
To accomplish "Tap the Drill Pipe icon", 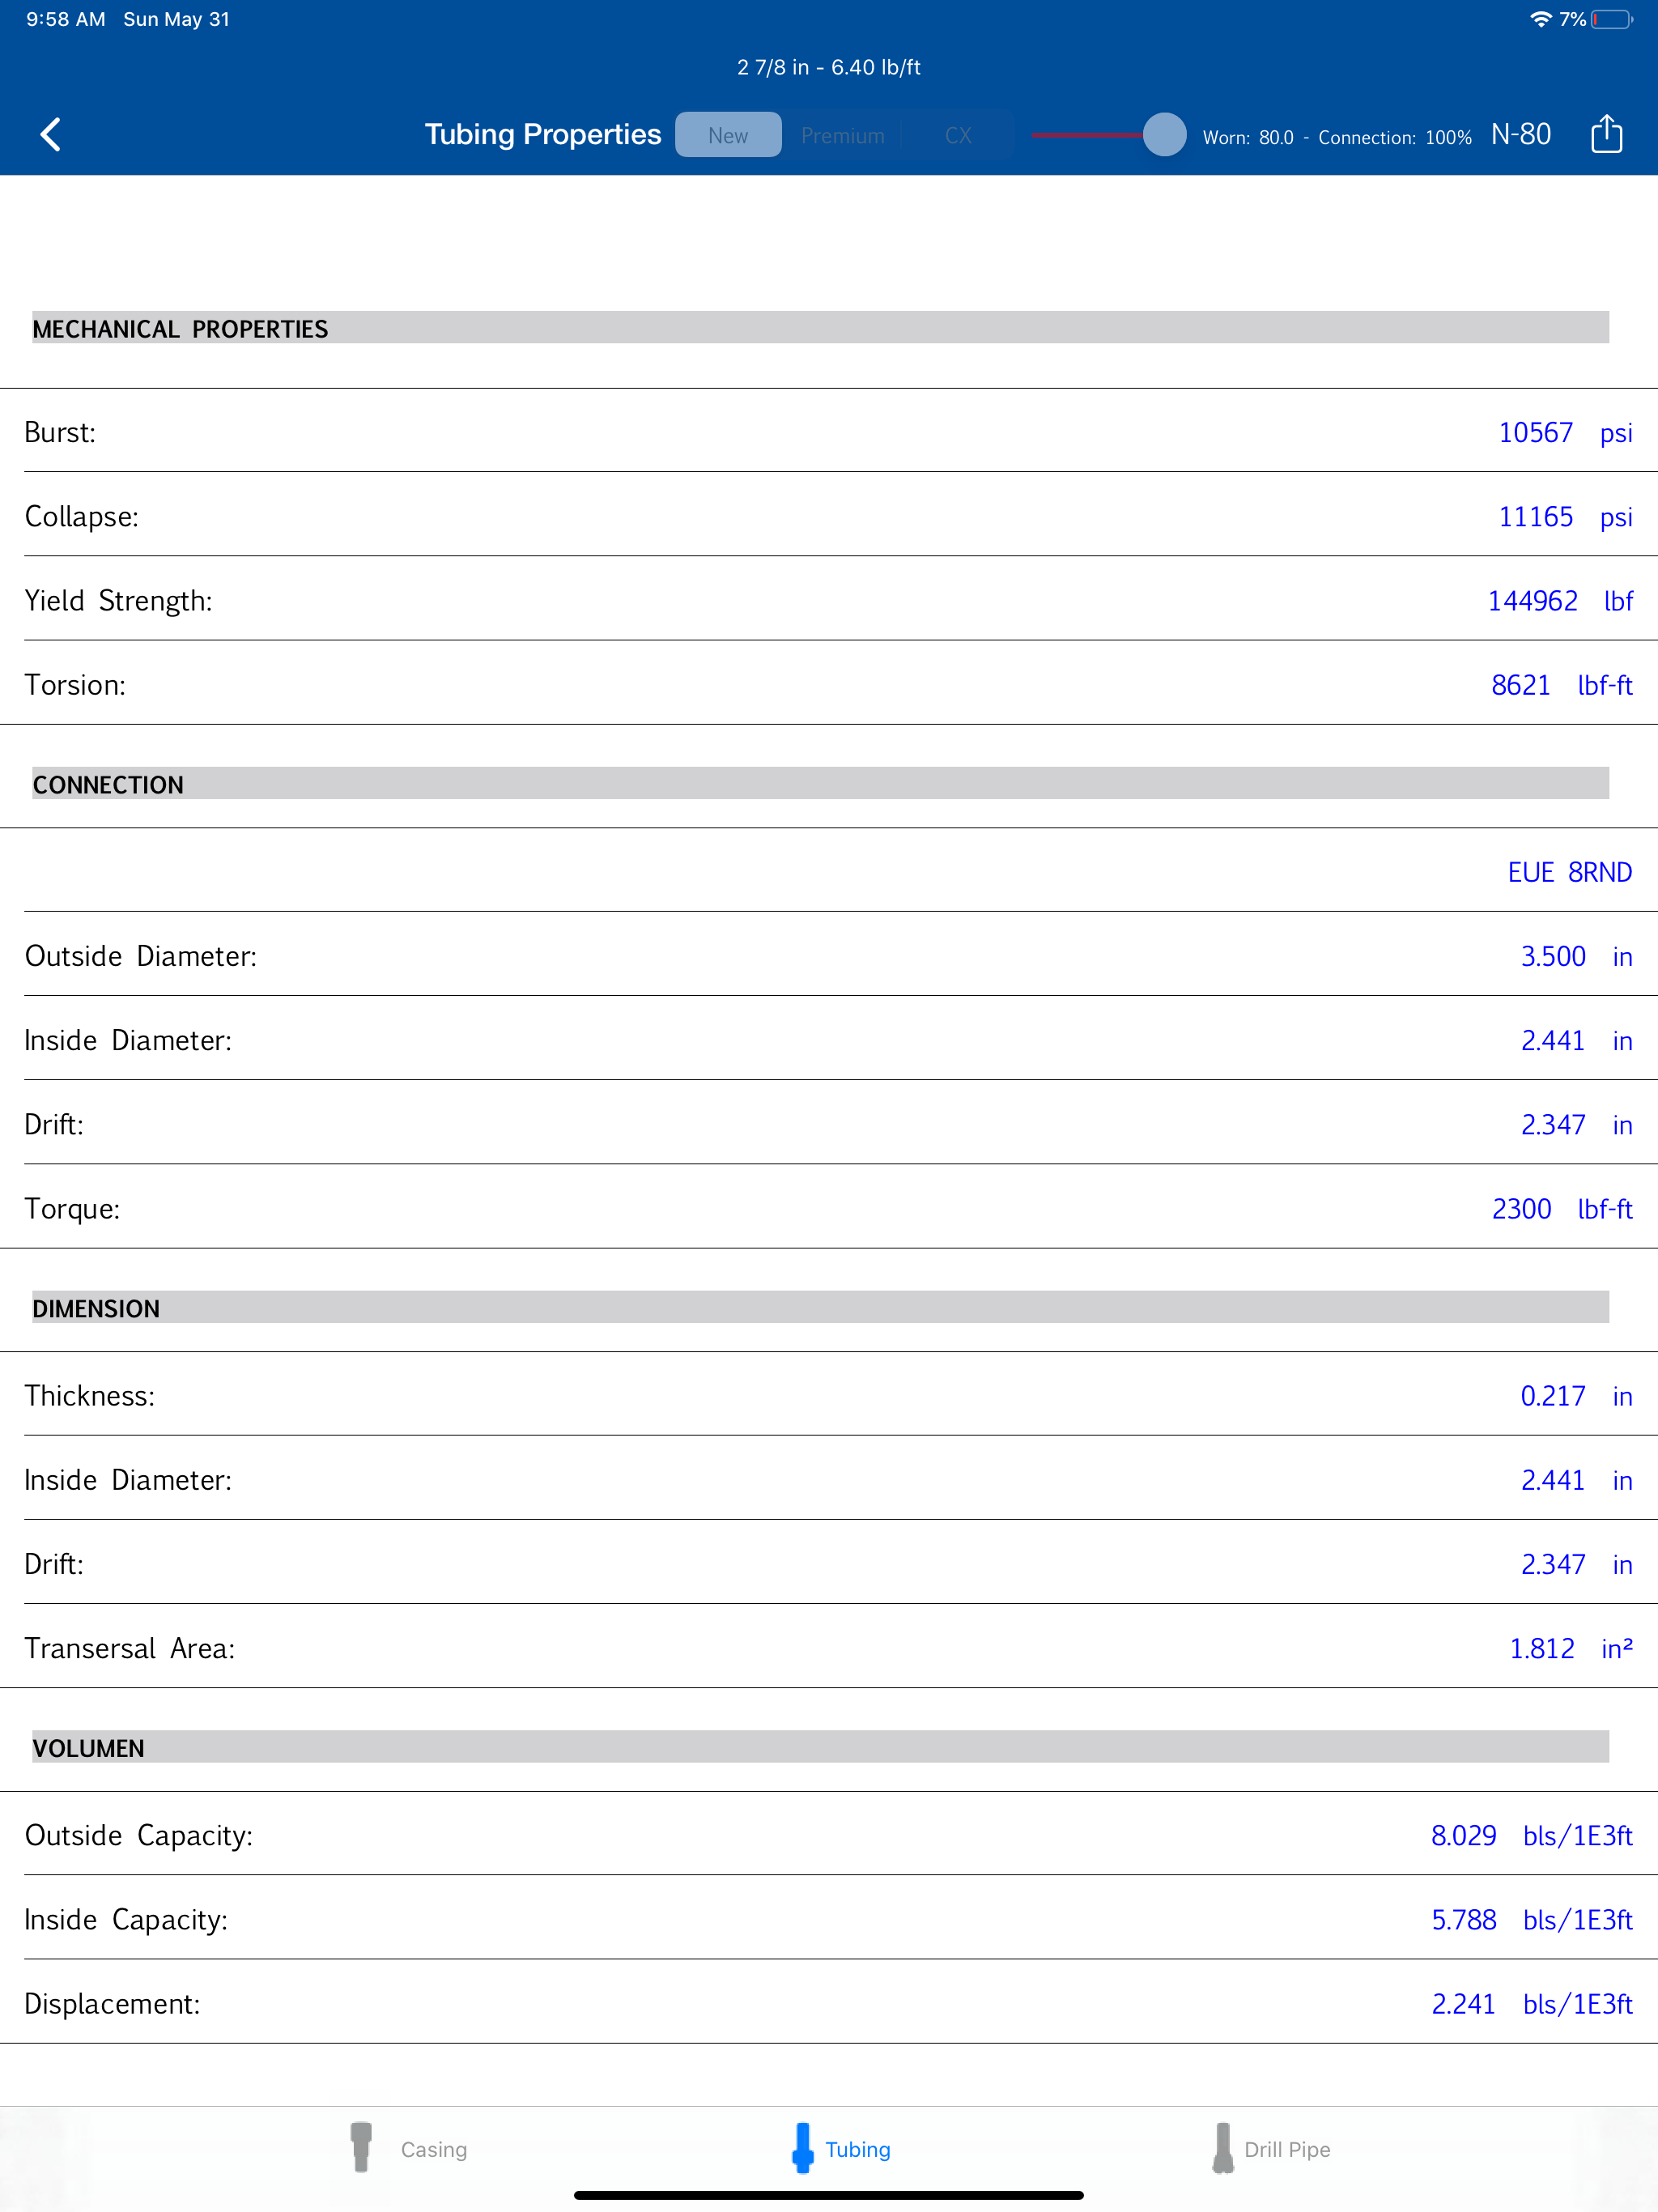I will tap(1222, 2147).
